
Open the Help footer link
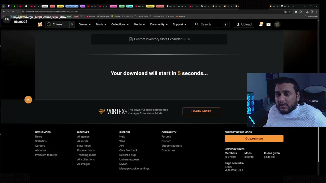[x=122, y=137]
